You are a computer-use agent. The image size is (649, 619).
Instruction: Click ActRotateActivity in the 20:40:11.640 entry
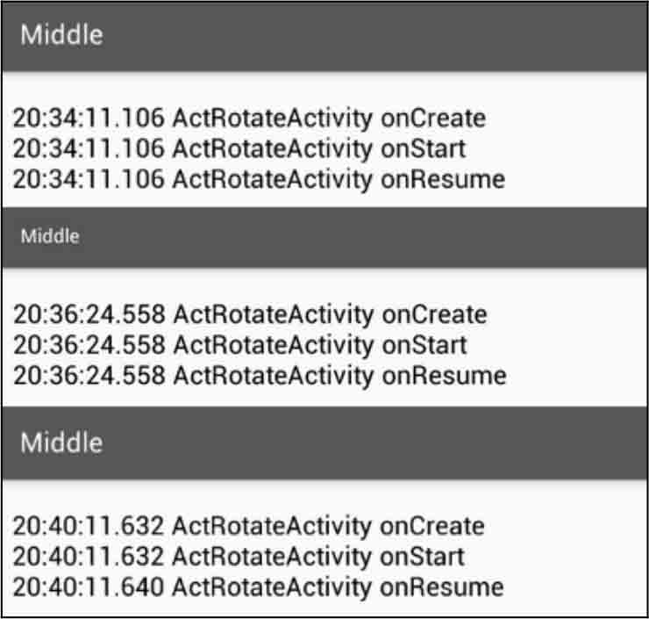pos(271,587)
